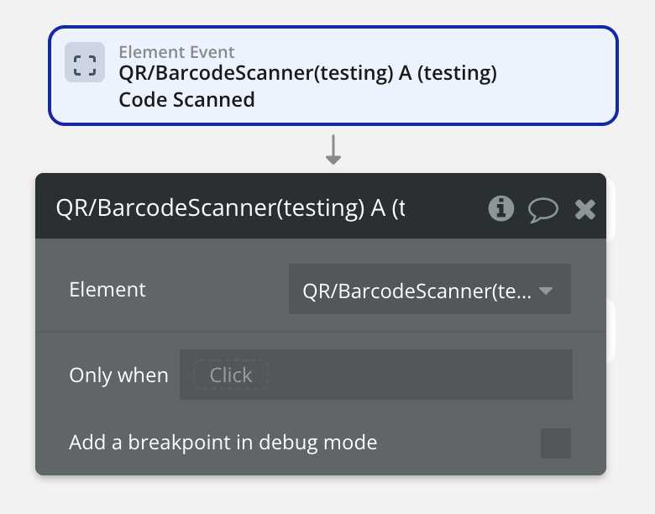Click the scanner icon in the event block
The image size is (655, 514).
click(x=85, y=63)
